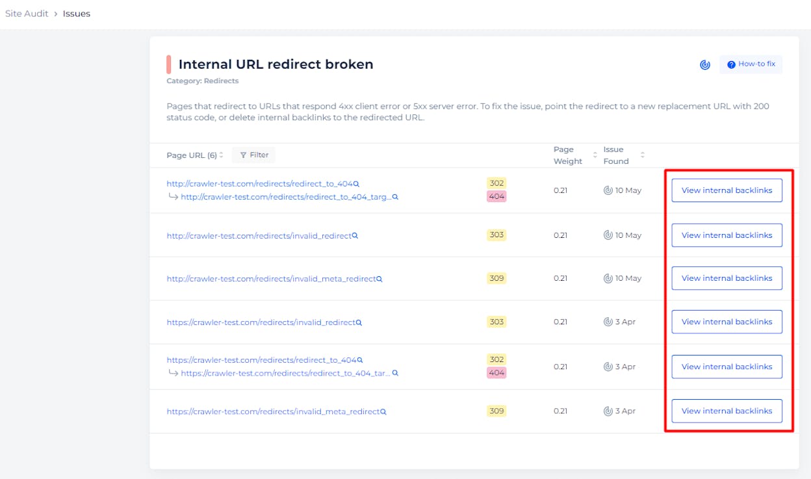
Task: View internal backlinks for https invalid_meta_redirect
Action: pyautogui.click(x=727, y=411)
